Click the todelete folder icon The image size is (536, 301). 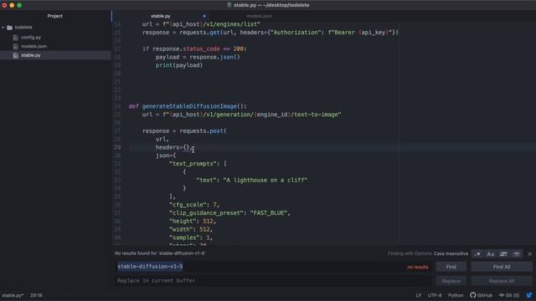(9, 28)
